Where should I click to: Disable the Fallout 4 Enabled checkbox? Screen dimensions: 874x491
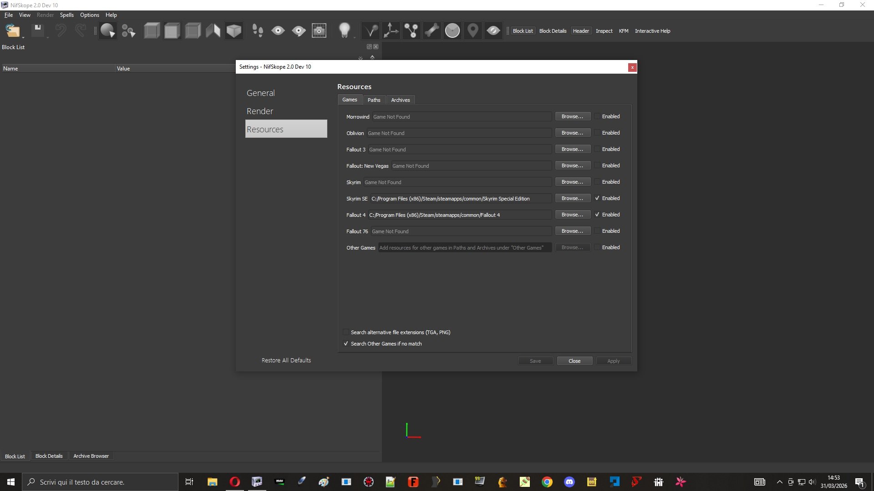click(x=597, y=215)
